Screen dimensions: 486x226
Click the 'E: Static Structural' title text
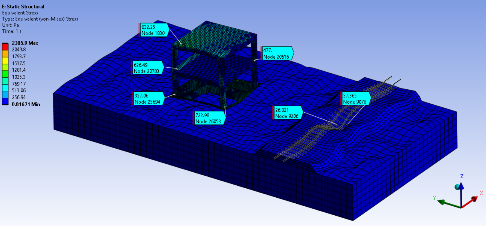(x=23, y=7)
